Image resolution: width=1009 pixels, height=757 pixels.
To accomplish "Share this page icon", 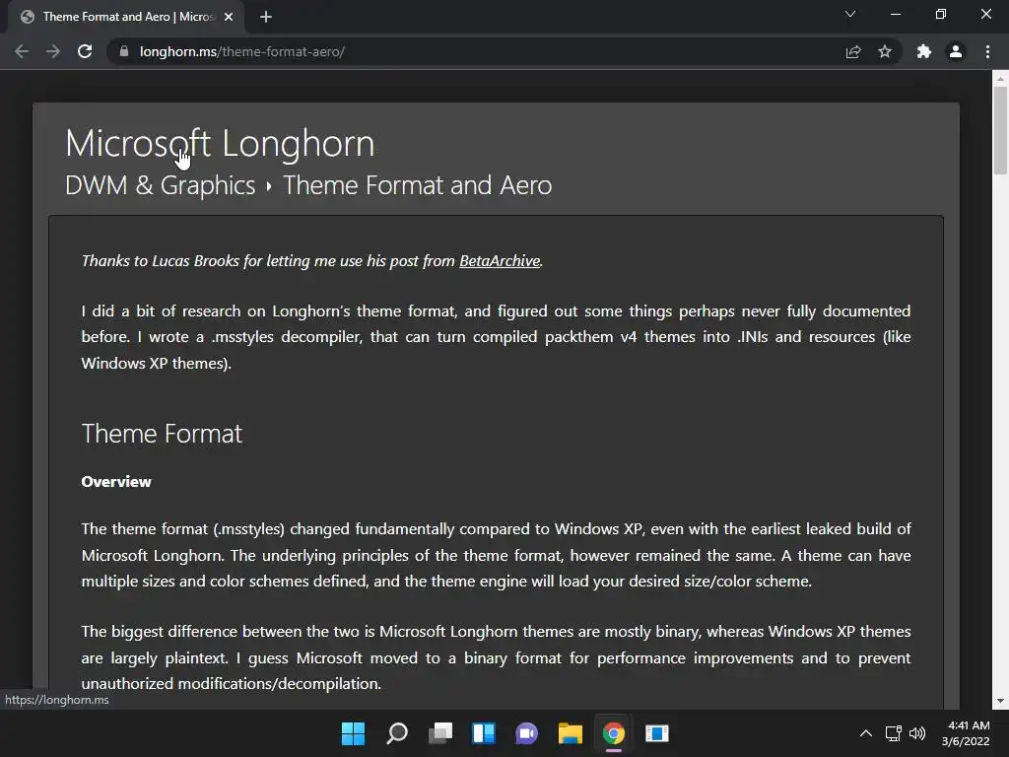I will pos(853,51).
